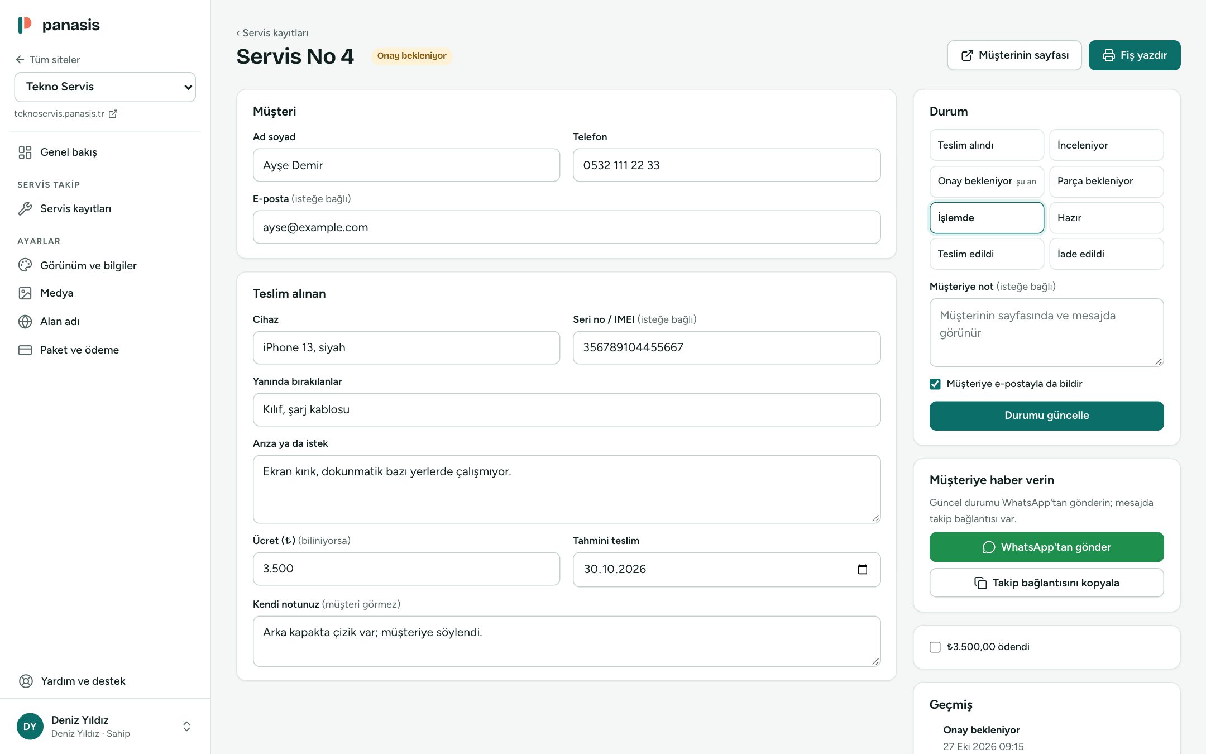The image size is (1206, 754).
Task: Set status to İnceleniyor
Action: [1107, 145]
